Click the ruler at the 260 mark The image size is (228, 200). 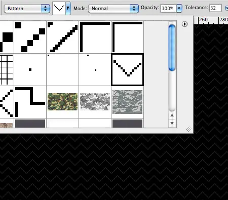pos(203,20)
